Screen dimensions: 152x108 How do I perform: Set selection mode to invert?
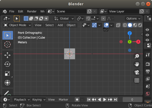pos(41,18)
